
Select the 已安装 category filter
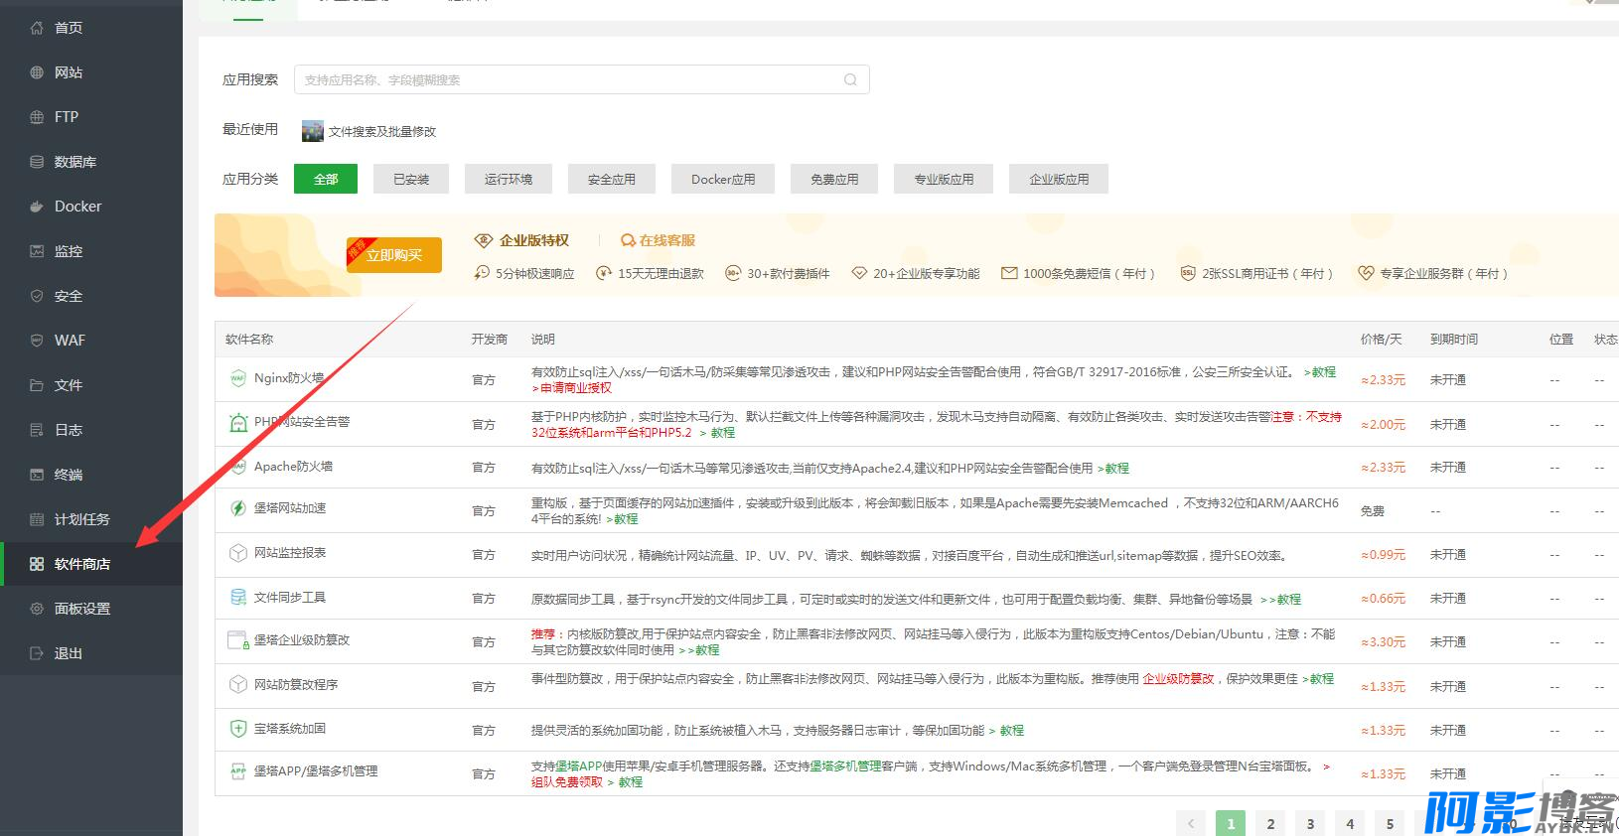tap(411, 179)
